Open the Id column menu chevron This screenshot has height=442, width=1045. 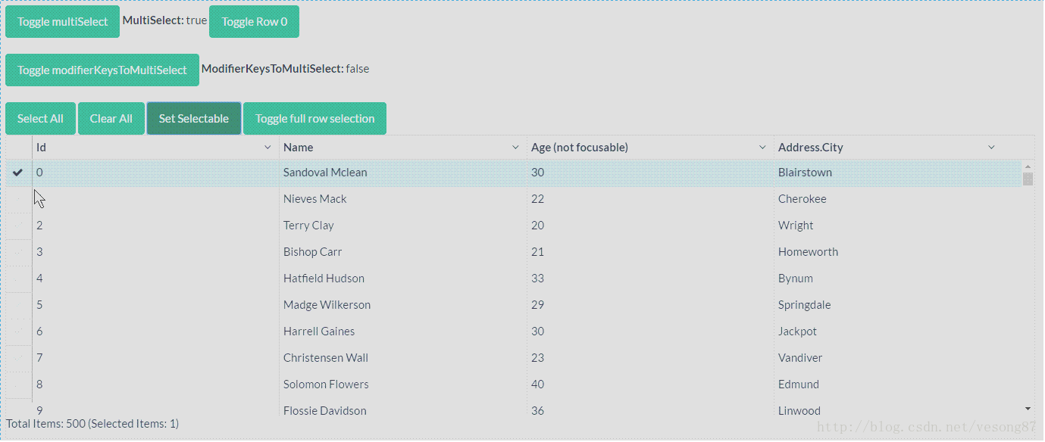tap(268, 148)
